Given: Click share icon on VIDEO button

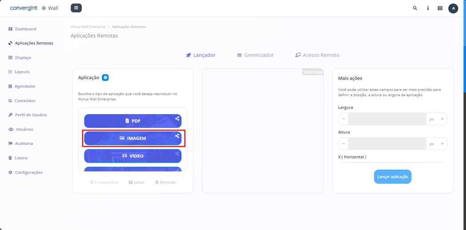Looking at the screenshot, I should click(177, 154).
